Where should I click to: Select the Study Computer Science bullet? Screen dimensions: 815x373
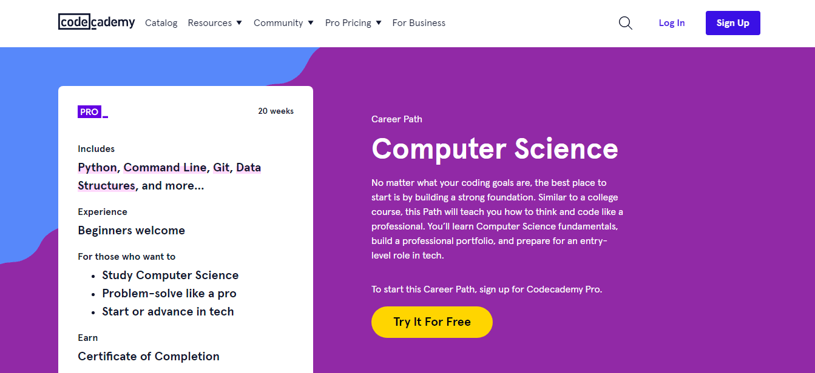pos(171,275)
